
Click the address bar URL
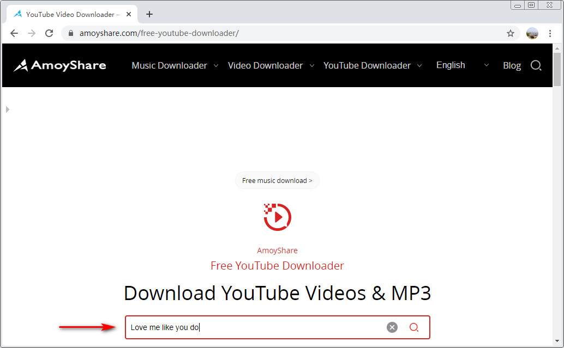click(x=159, y=33)
